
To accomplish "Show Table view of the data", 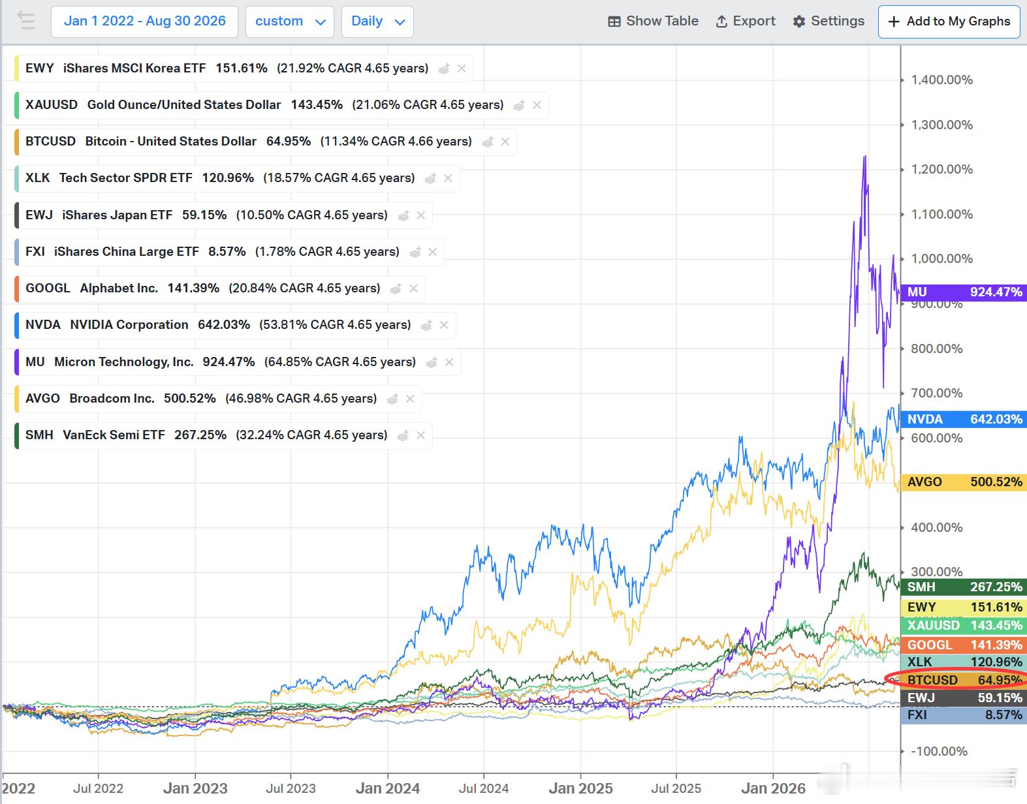I will pyautogui.click(x=653, y=22).
